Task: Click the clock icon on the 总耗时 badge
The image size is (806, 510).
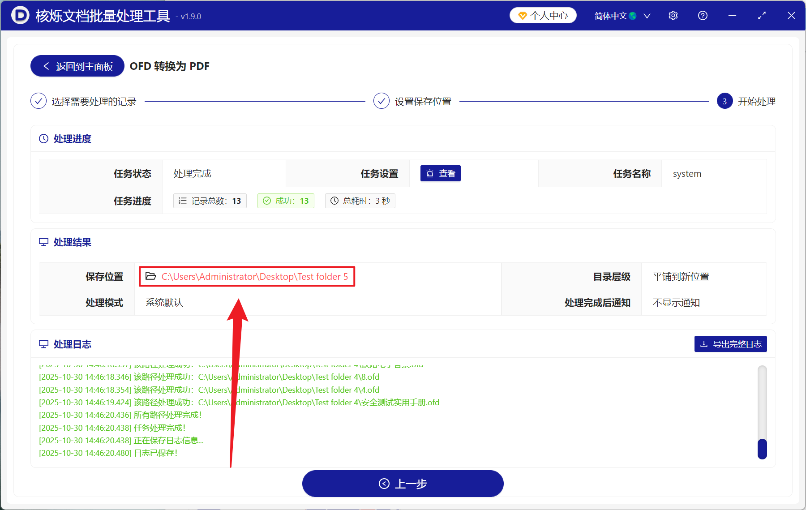Action: tap(334, 201)
